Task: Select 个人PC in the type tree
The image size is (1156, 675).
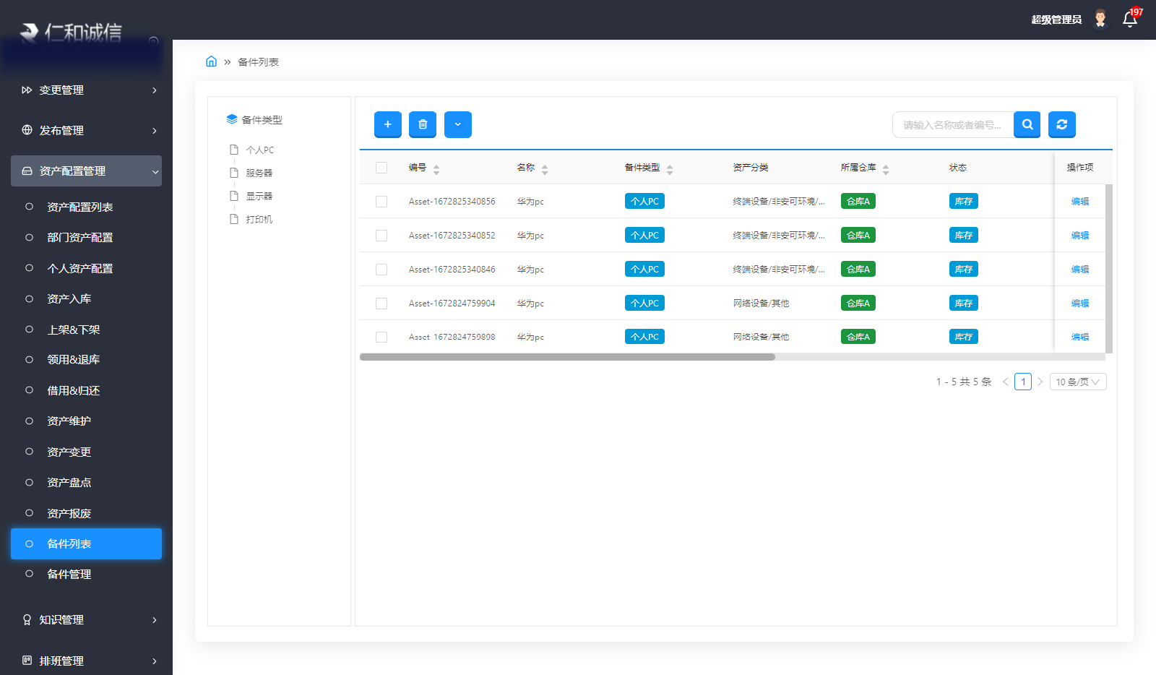Action: 259,150
